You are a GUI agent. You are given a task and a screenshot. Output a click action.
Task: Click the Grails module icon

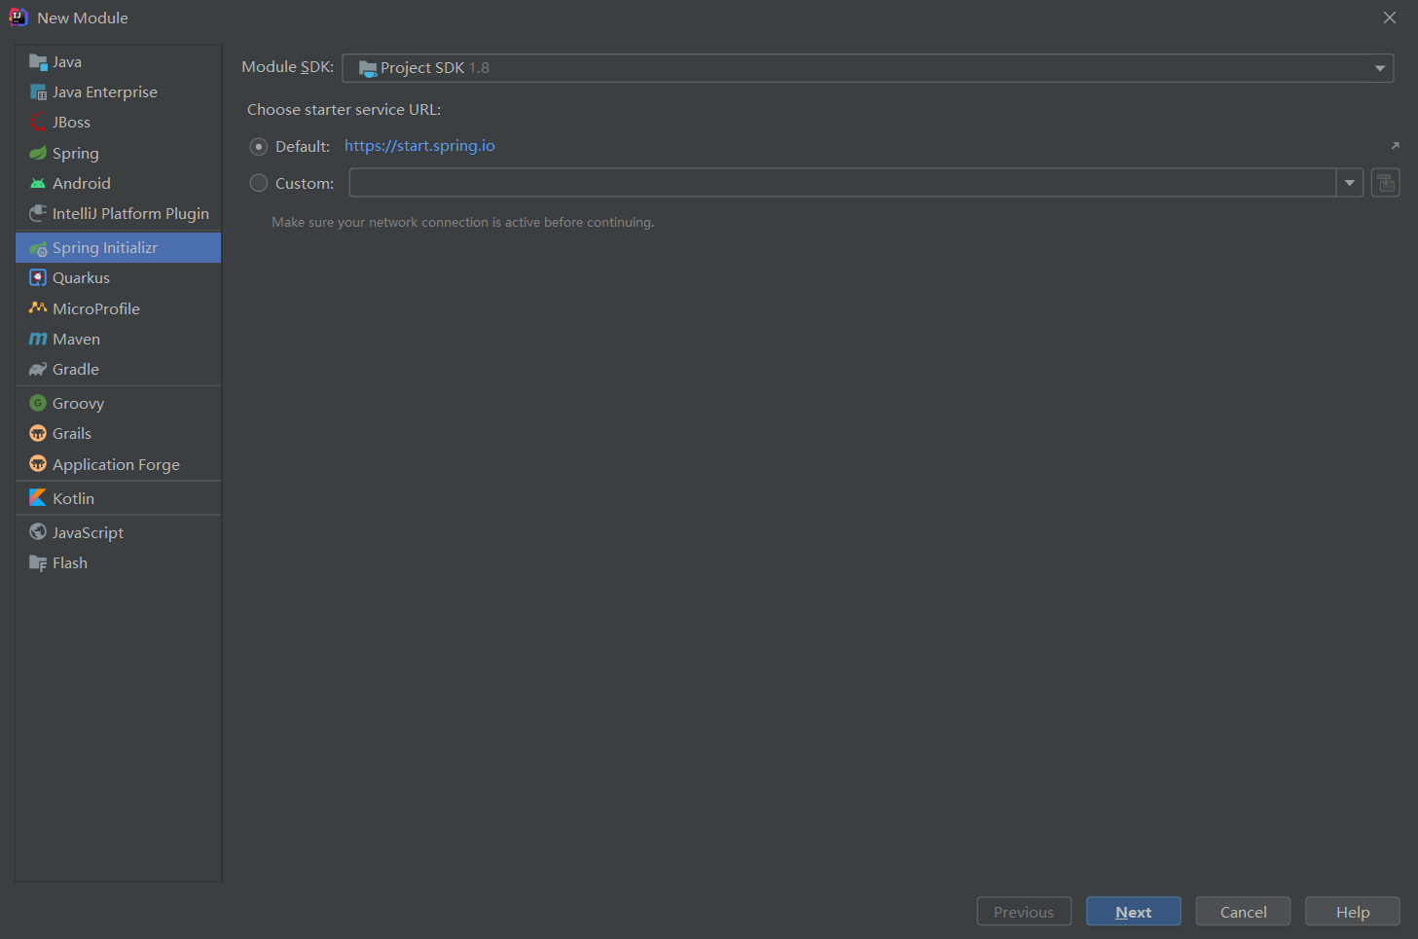pos(38,434)
